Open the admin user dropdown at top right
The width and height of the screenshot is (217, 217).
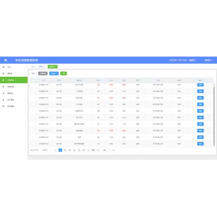(x=209, y=60)
